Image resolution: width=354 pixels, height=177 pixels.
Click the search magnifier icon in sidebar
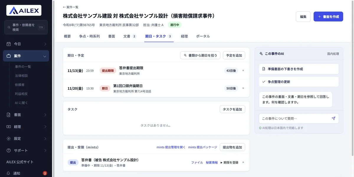[x=9, y=27]
